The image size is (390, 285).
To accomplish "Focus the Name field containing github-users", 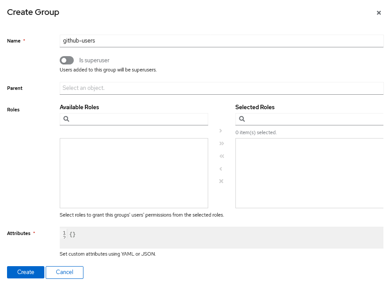I will (x=221, y=41).
